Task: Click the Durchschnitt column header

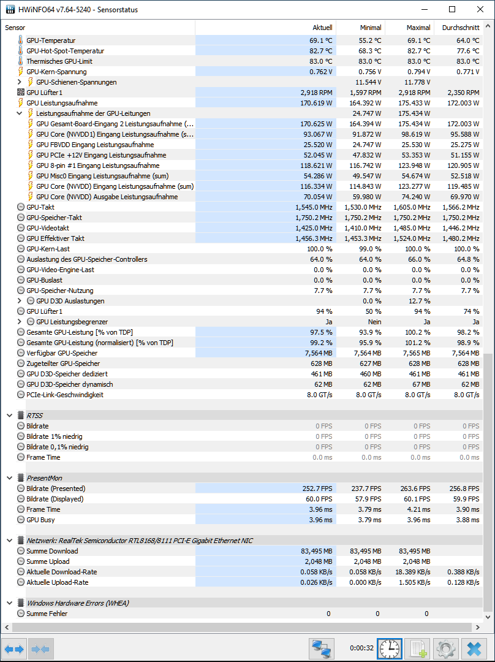Action: 458,28
